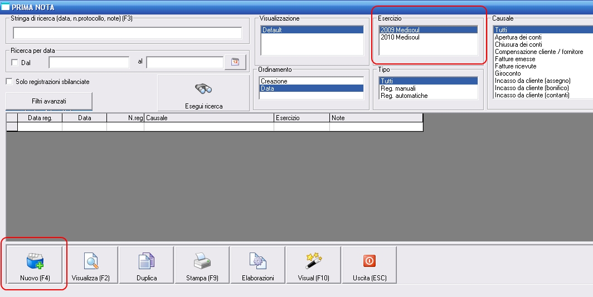Screen dimensions: 593x297
Task: Click in the Stringa di ricerca field
Action: [128, 33]
